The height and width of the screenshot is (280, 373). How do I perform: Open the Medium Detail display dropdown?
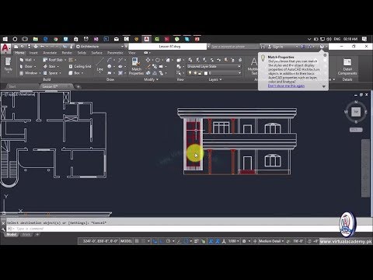coord(271,241)
